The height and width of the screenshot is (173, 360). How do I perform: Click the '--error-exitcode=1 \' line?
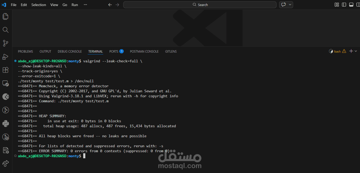[x=39, y=76]
